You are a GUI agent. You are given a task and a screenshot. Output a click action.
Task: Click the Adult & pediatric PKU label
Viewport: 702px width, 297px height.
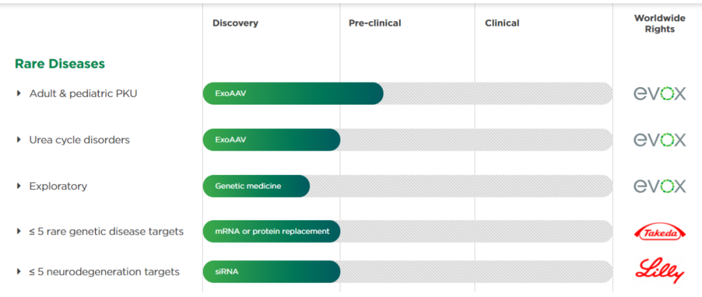coord(83,94)
